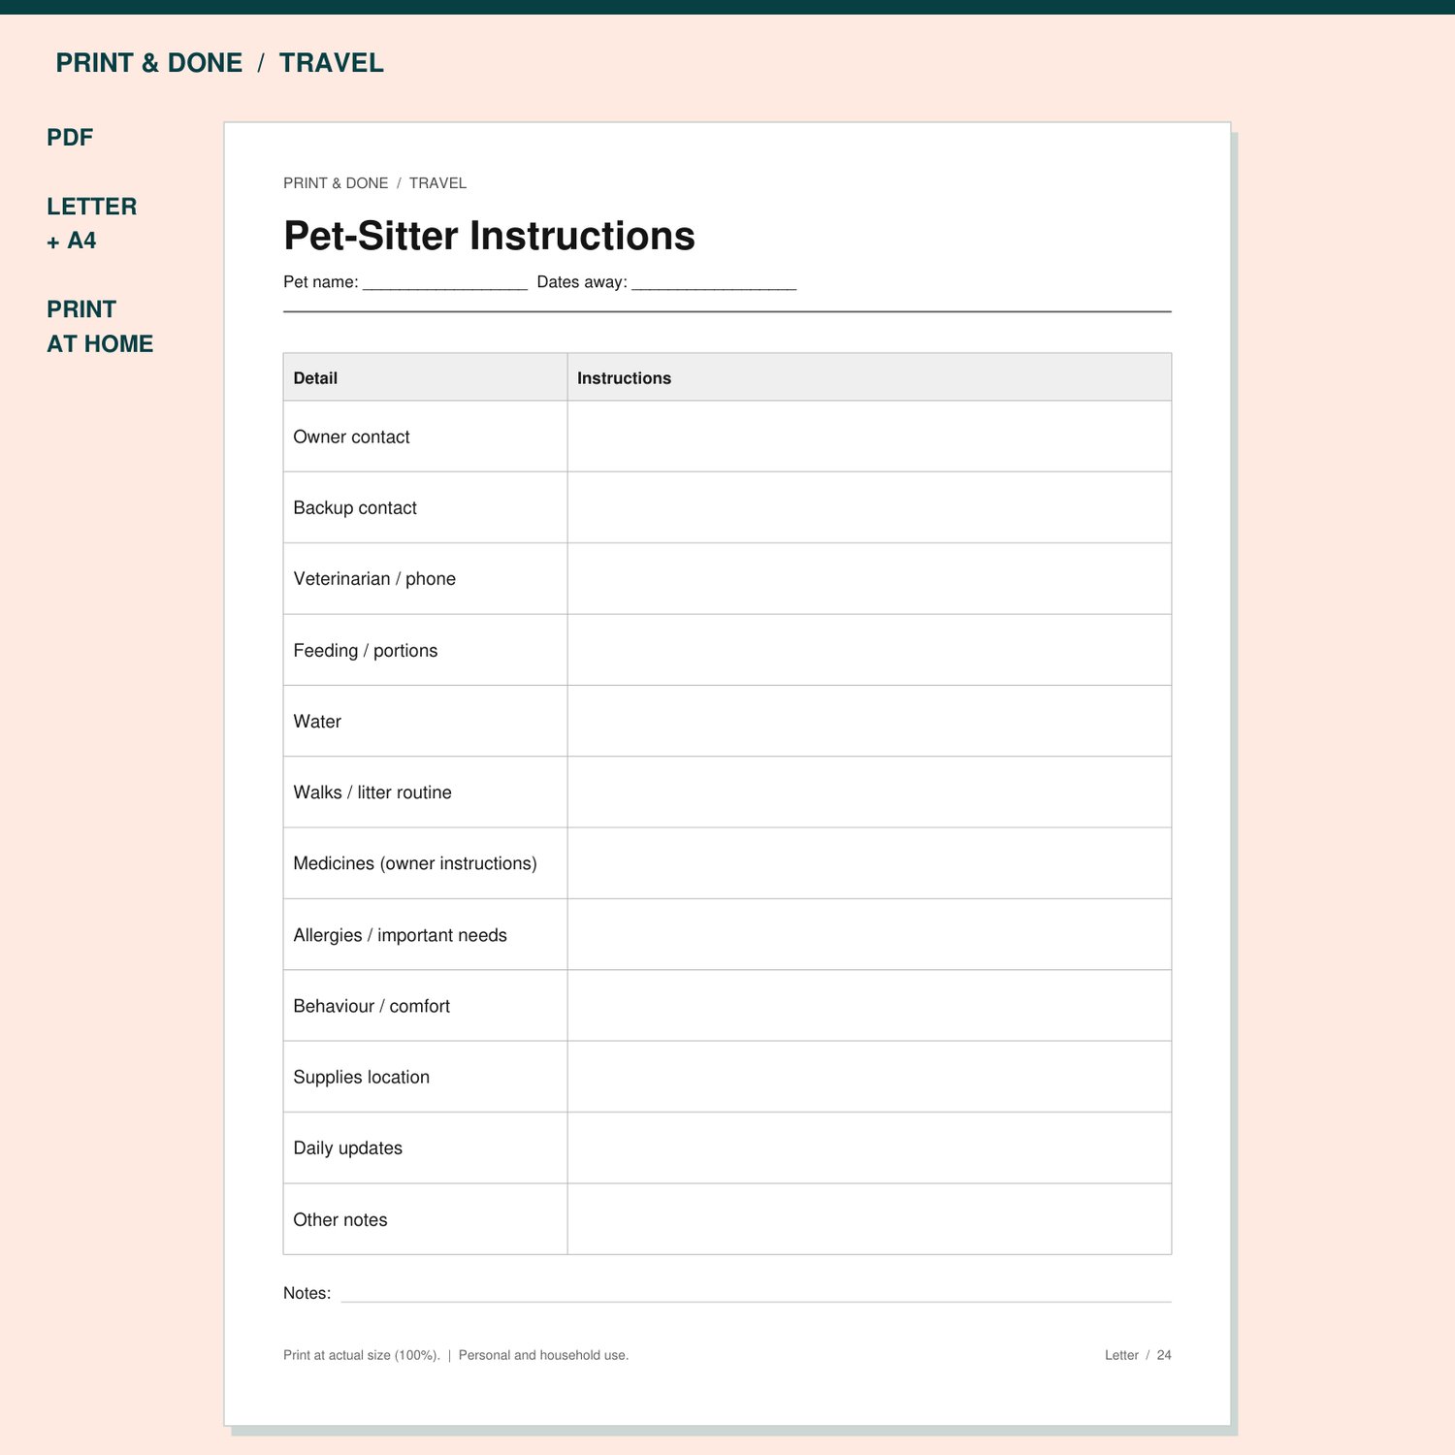
Task: Click the "Dates away:" label
Action: pyautogui.click(x=582, y=282)
